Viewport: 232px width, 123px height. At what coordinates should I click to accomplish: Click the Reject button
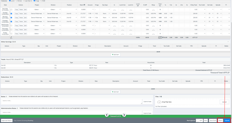[x=221, y=121]
